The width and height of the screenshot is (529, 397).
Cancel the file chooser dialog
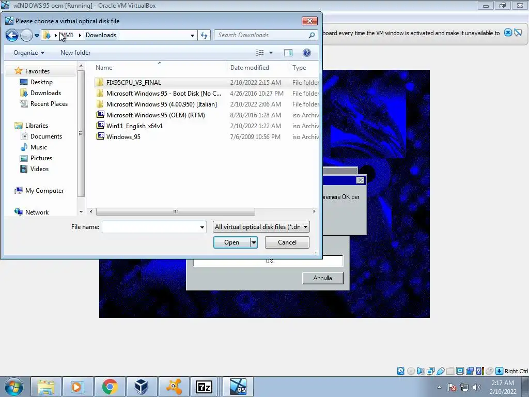(x=287, y=242)
